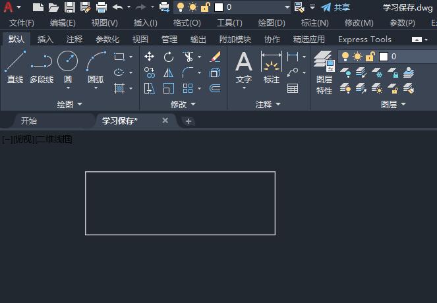Toggle padlock in quick access layer box

(206, 7)
